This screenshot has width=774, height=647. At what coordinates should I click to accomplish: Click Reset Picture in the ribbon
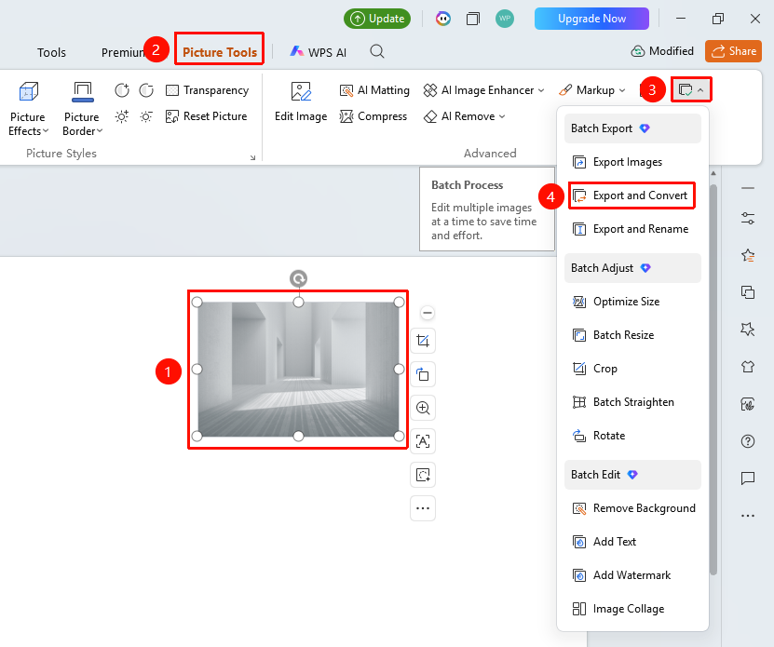207,116
